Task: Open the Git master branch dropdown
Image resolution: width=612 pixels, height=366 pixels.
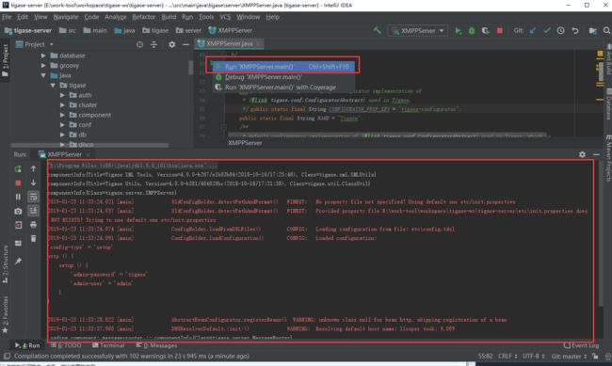Action: pyautogui.click(x=569, y=356)
